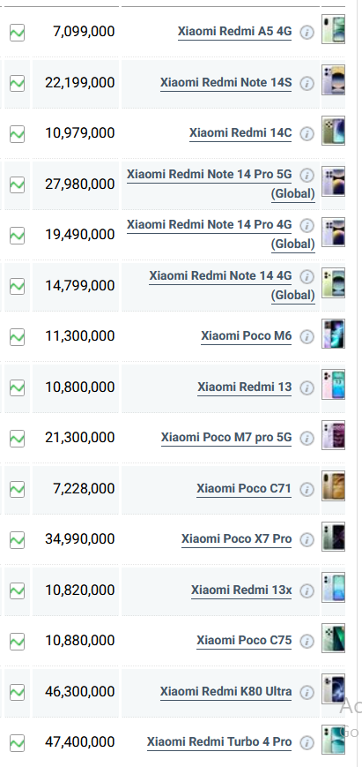The width and height of the screenshot is (362, 767).
Task: Open info icon for Redmi Turbo 4 Pro
Action: click(x=307, y=742)
